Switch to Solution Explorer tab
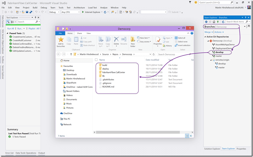This screenshot has height=157, width=253. pos(212,149)
